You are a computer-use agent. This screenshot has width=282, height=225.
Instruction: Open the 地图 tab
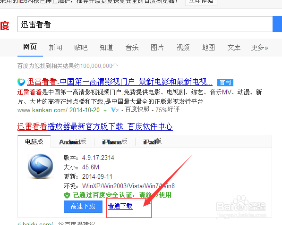pos(208,48)
